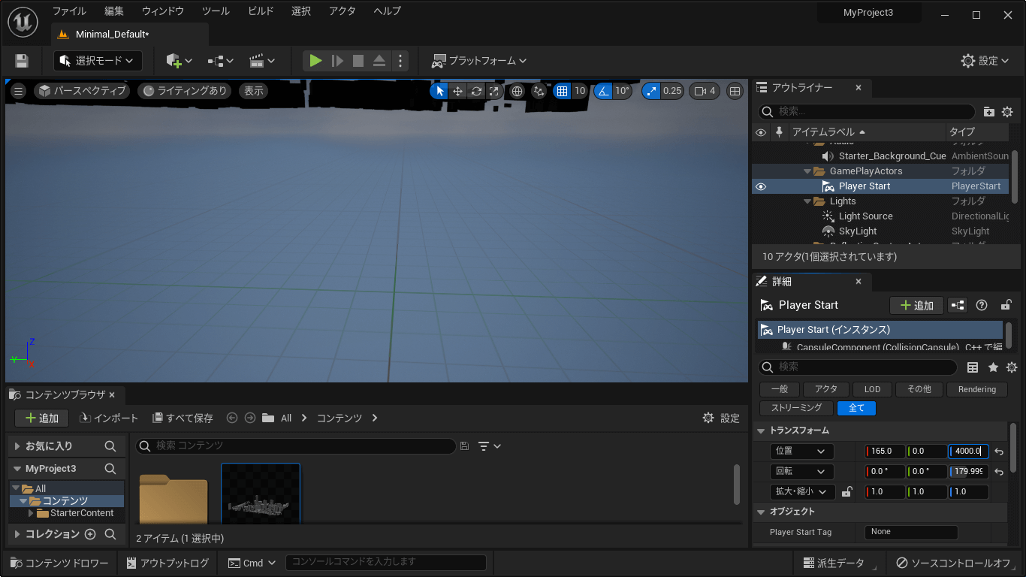
Task: Collapse the Lights folder in outliner
Action: (807, 201)
